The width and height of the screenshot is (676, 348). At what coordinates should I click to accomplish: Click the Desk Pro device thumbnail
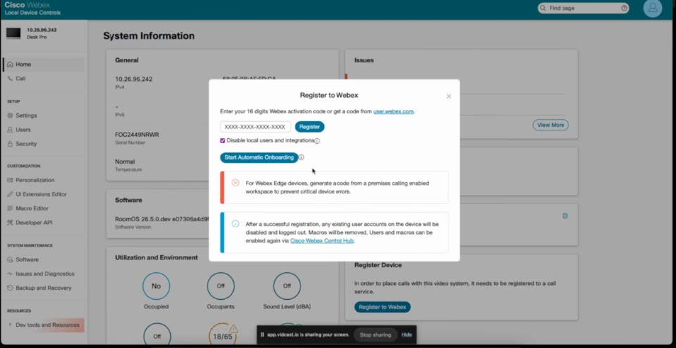pos(13,33)
